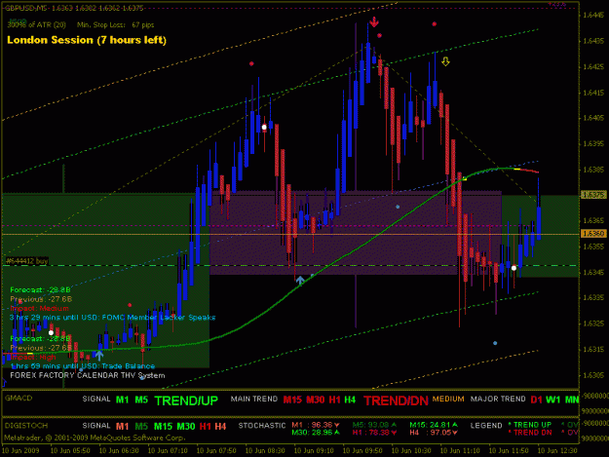Click green H4 in the GMACD row
This screenshot has height=457, width=609.
350,400
